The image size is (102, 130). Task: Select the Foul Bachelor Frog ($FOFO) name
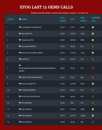(x=31, y=27)
